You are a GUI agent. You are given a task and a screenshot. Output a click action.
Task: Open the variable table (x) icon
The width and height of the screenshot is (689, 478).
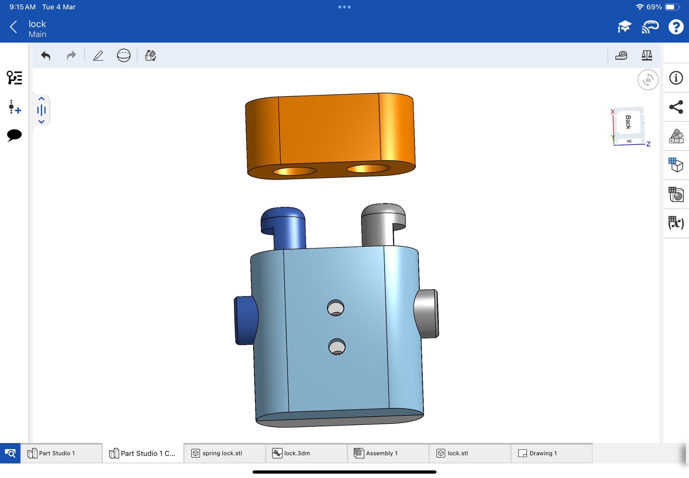tap(676, 223)
